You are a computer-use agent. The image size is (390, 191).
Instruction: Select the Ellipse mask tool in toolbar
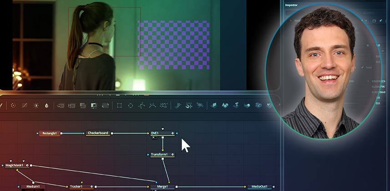click(x=131, y=106)
